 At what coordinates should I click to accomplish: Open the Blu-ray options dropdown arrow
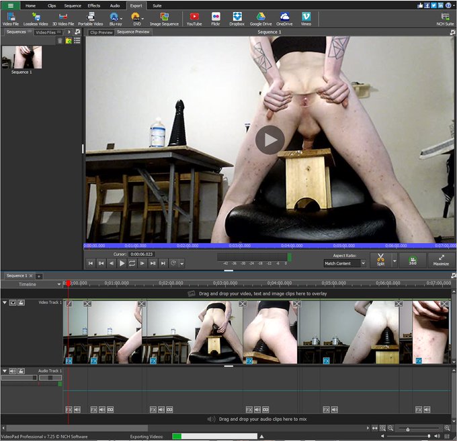pyautogui.click(x=121, y=19)
